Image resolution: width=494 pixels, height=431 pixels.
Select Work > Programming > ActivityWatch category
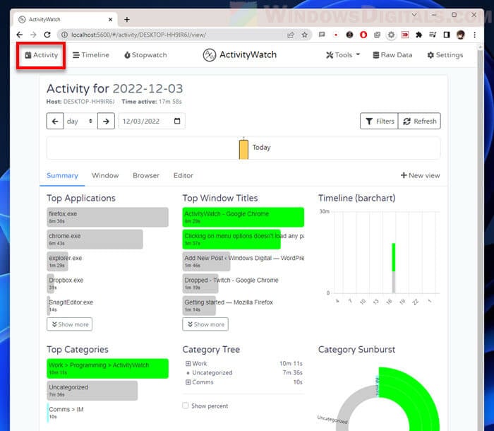click(x=107, y=369)
